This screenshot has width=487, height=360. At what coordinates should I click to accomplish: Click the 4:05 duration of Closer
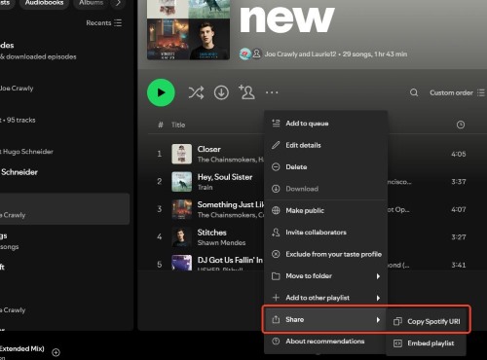(x=459, y=154)
